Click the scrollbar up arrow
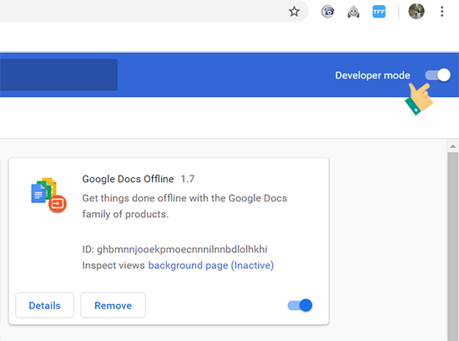Screen dimensions: 459x341 point(452,146)
